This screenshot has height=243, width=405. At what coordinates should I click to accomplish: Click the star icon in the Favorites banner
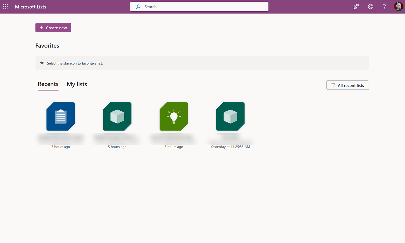pos(42,63)
